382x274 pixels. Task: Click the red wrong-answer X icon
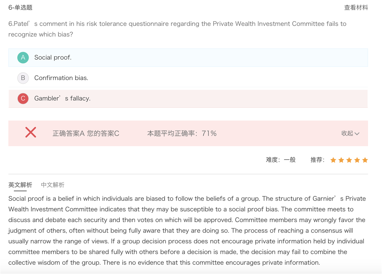31,132
